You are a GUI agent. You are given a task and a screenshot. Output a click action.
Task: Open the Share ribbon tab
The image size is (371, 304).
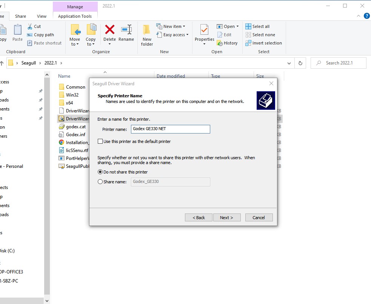click(21, 16)
